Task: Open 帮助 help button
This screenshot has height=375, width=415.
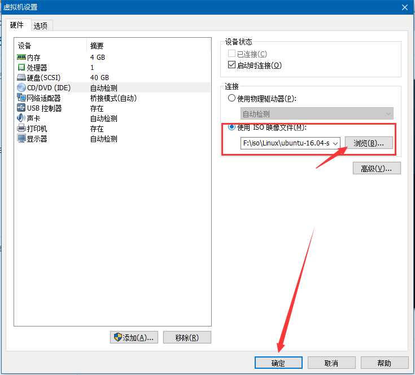Action: 385,363
